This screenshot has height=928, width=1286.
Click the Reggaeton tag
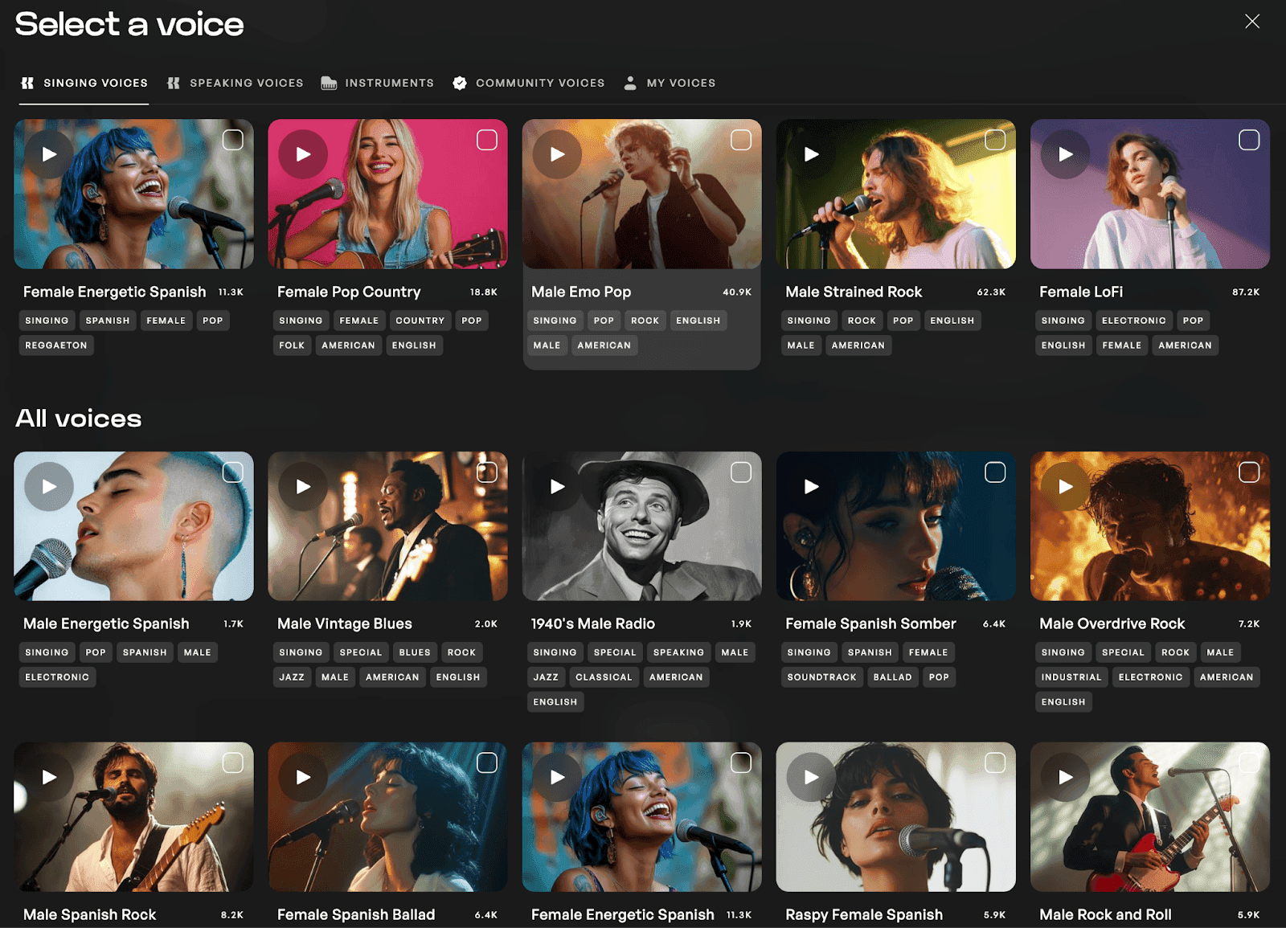coord(56,345)
